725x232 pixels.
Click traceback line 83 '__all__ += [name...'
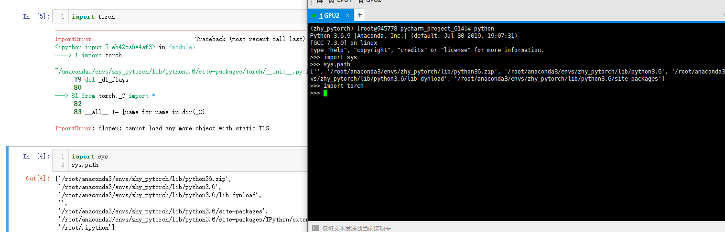click(x=140, y=112)
